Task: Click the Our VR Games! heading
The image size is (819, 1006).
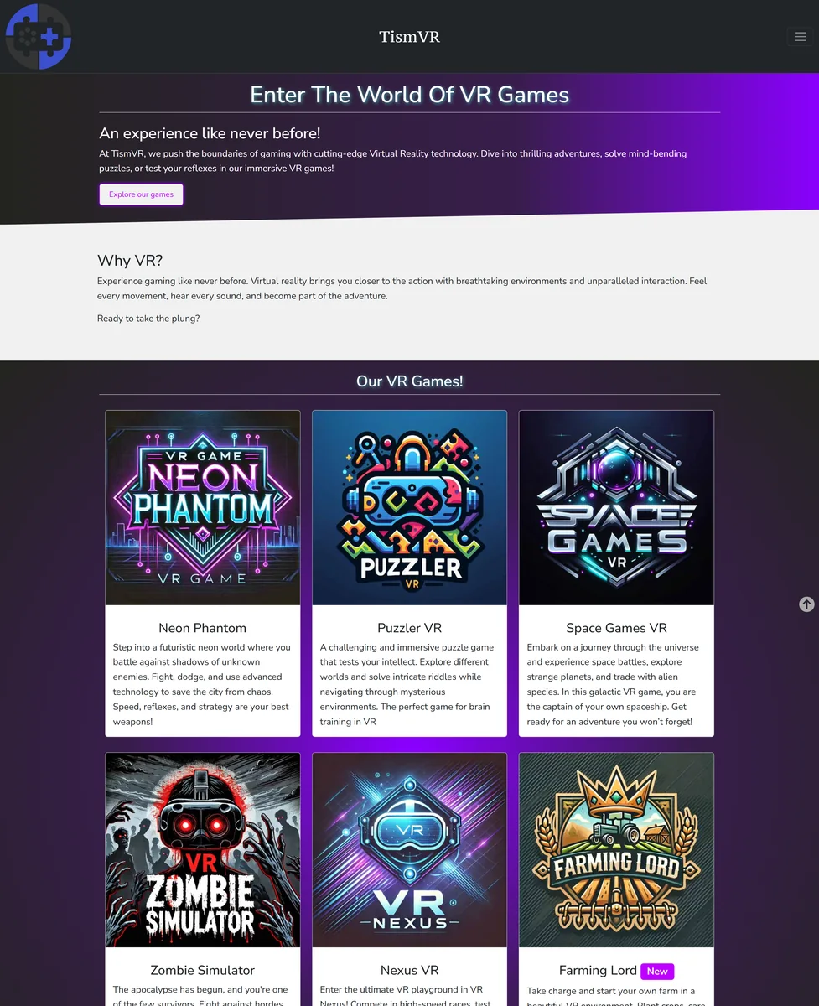Action: (x=410, y=381)
